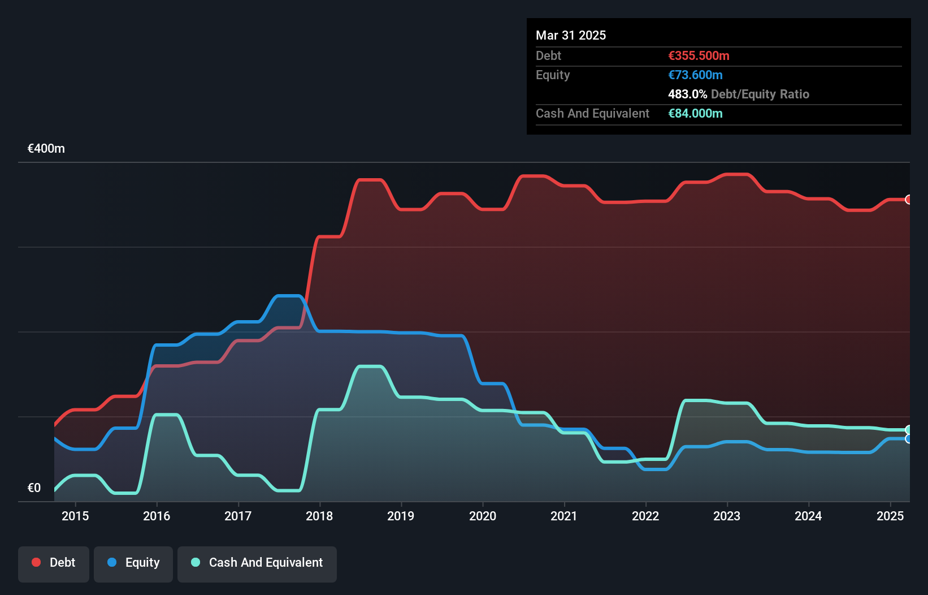This screenshot has height=595, width=928.
Task: Click the red Debt legend dot
Action: [36, 562]
